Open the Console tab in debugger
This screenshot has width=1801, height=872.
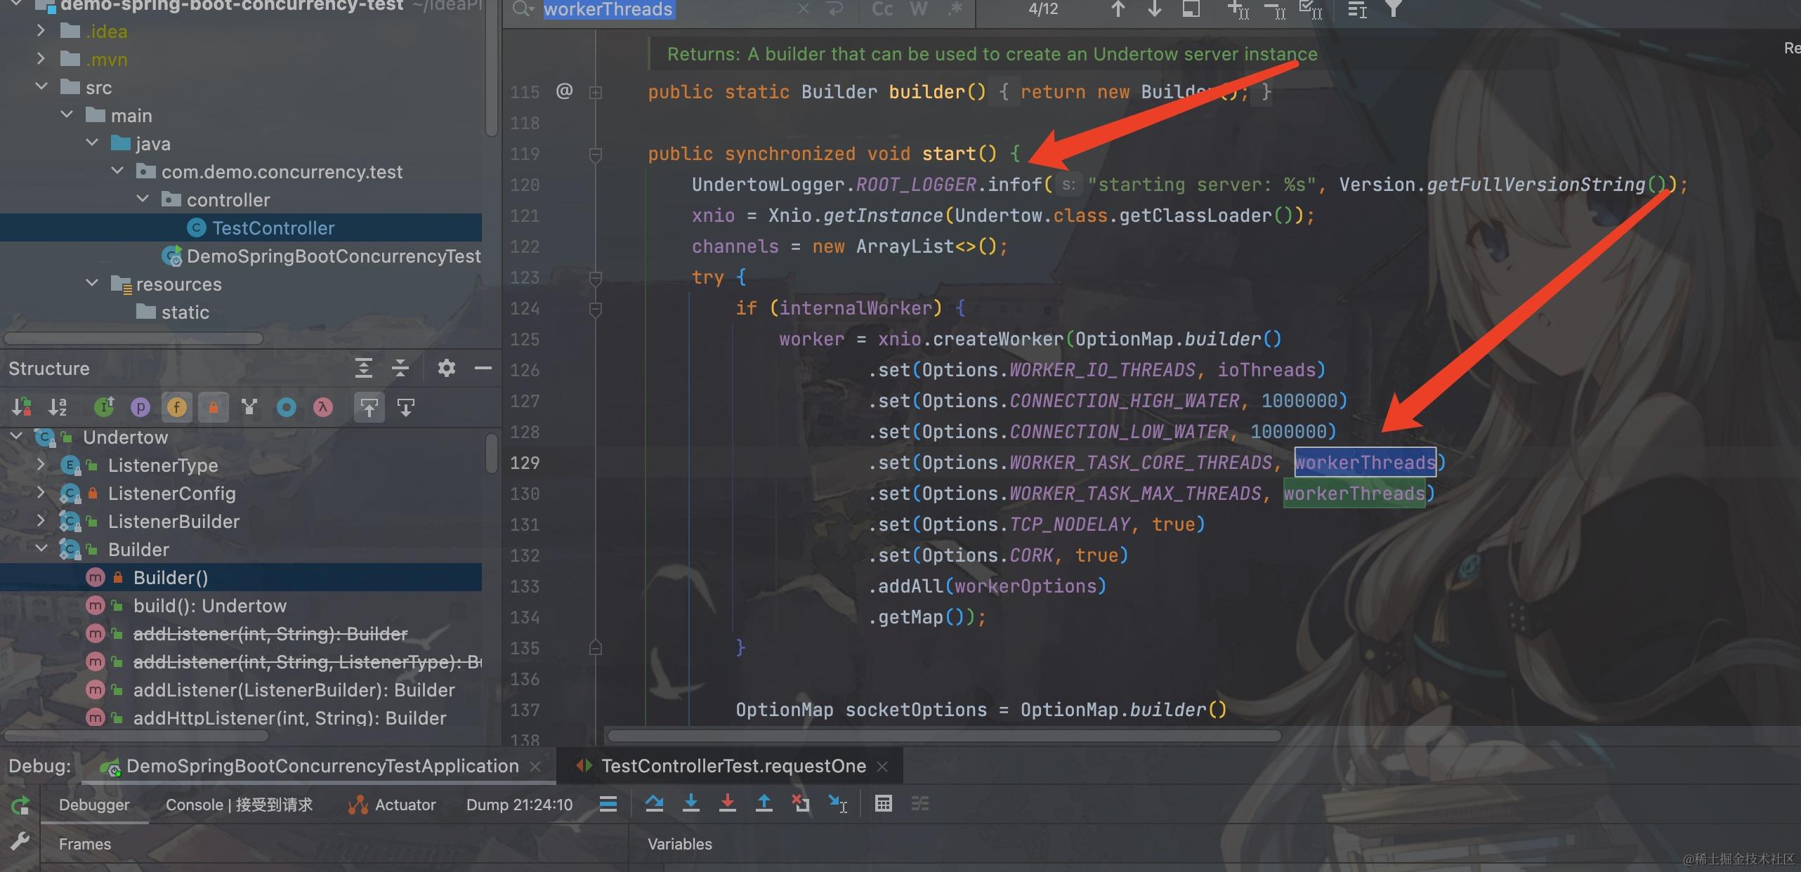click(239, 805)
